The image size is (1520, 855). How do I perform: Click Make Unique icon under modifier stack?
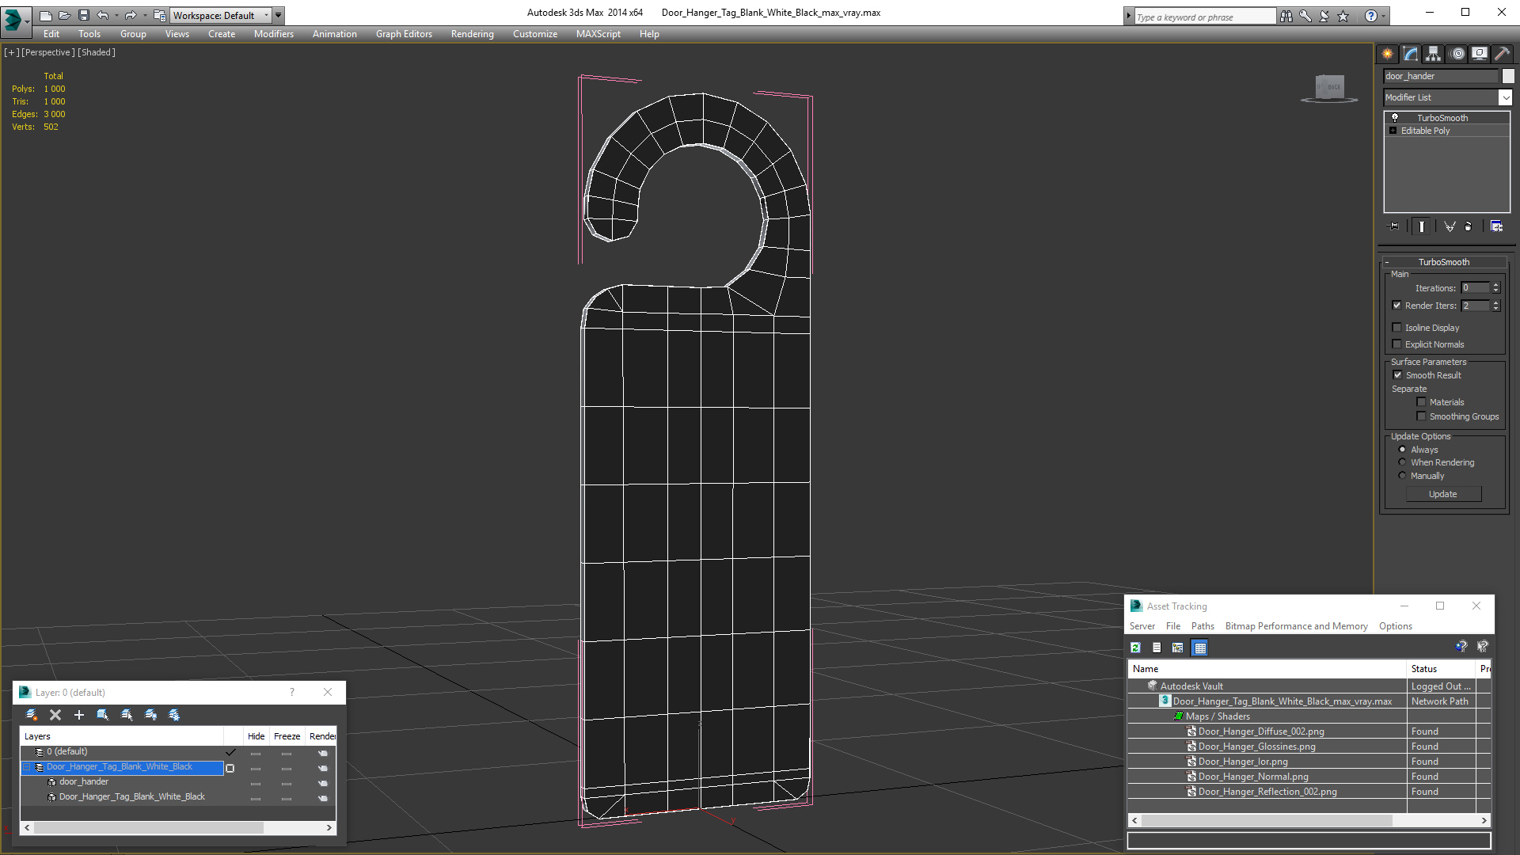[x=1450, y=226]
